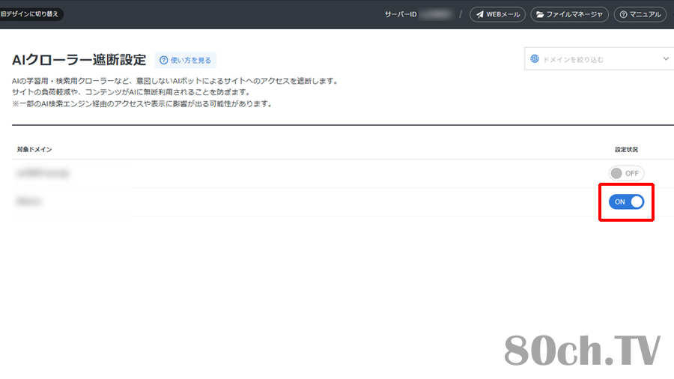The image size is (674, 379).
Task: Click the AIクローラー遮断設定 page heading
Action: tap(79, 60)
